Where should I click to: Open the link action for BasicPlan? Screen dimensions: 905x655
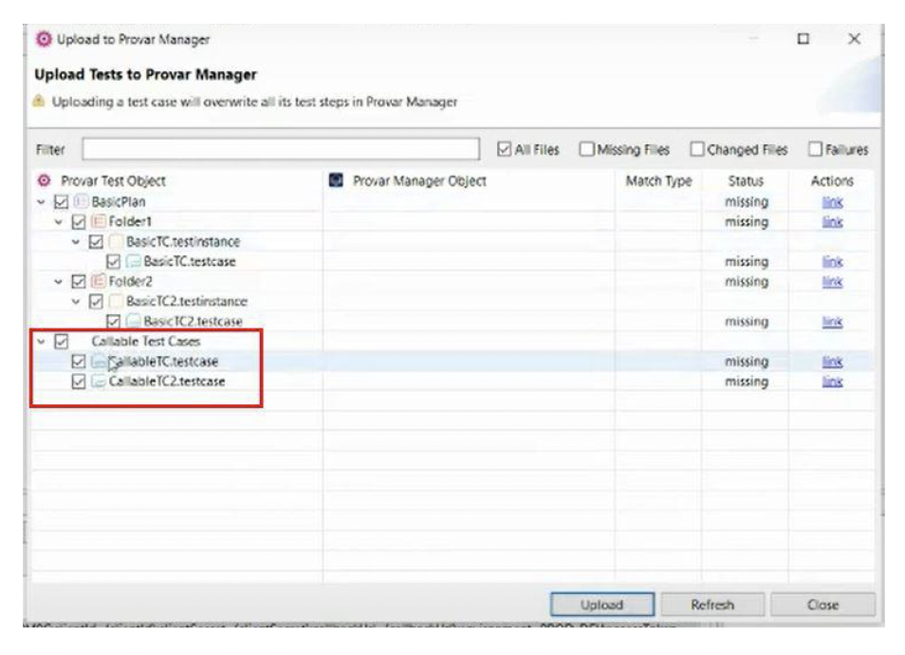(x=832, y=202)
